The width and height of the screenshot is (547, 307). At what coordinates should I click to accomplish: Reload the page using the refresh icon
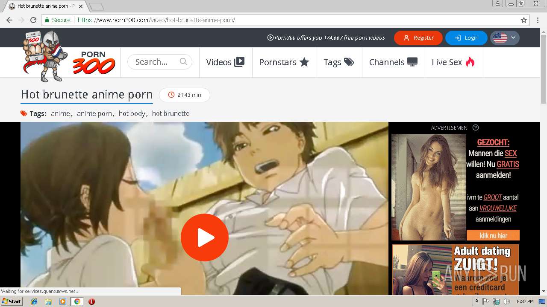(x=33, y=20)
